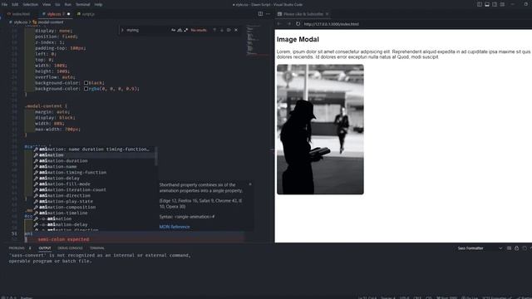Click the suggestion list scrollbar
The height and width of the screenshot is (299, 532).
click(156, 156)
